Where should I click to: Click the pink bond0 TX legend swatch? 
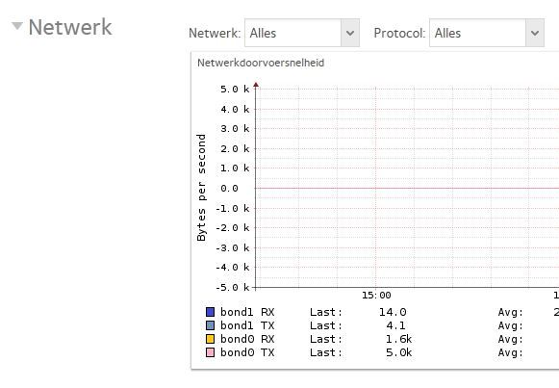pyautogui.click(x=211, y=352)
